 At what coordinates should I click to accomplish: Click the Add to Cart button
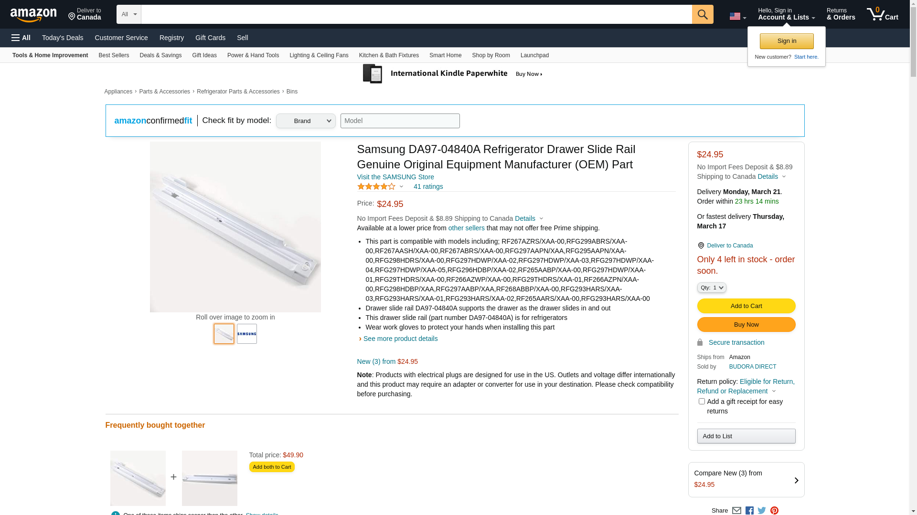coord(746,306)
